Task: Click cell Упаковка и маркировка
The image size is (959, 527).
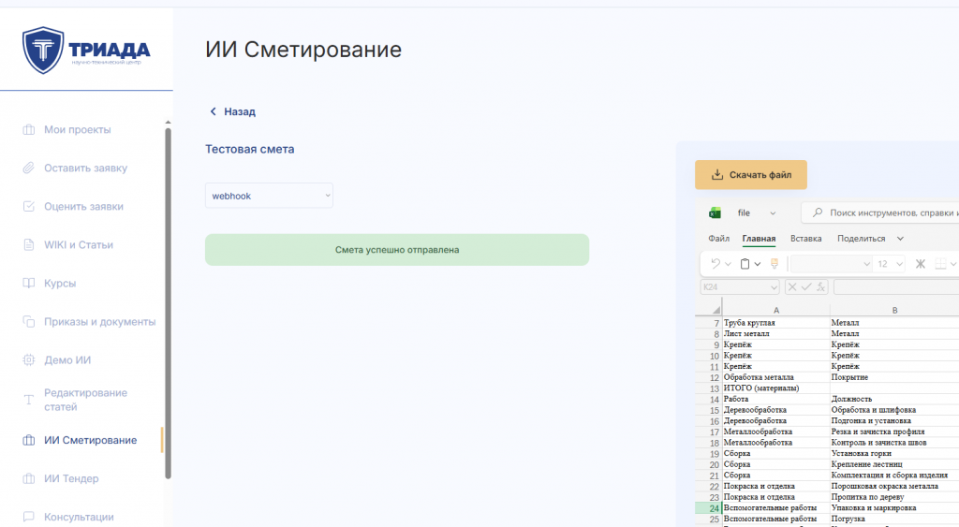Action: click(894, 507)
